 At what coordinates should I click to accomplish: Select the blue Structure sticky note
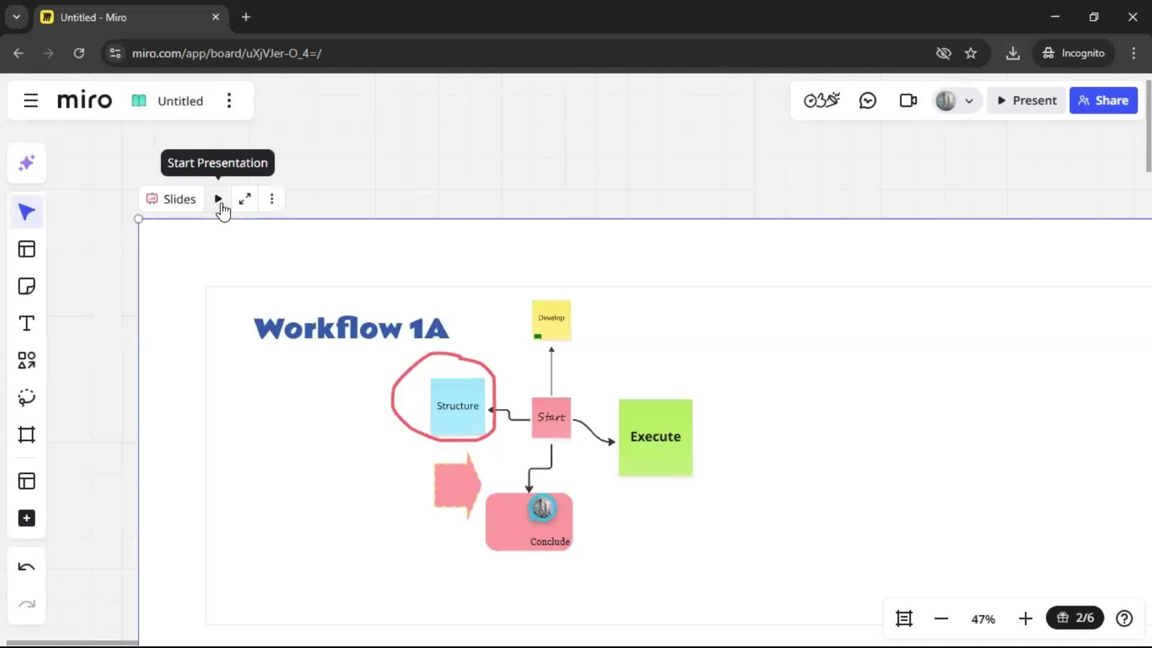(458, 406)
